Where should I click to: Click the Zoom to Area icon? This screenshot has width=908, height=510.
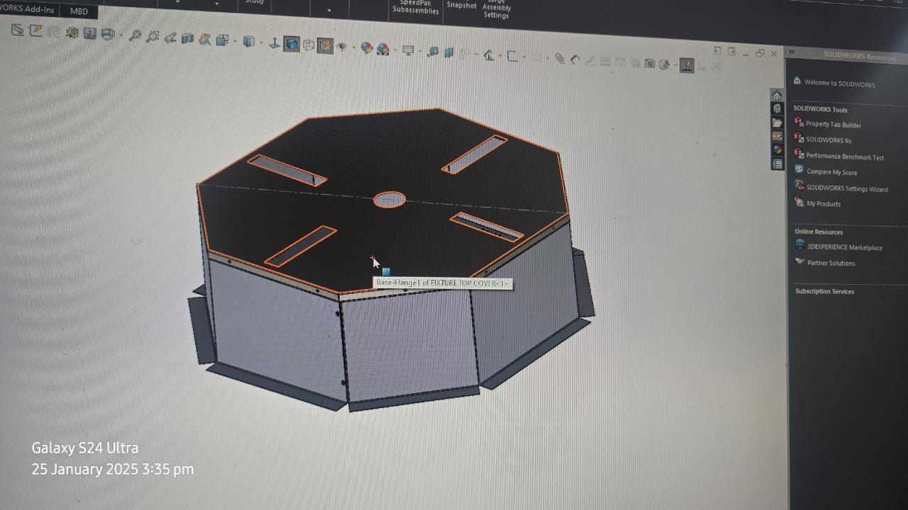tap(152, 37)
